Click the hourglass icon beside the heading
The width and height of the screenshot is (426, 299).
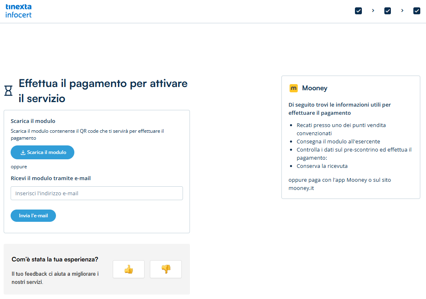click(9, 91)
